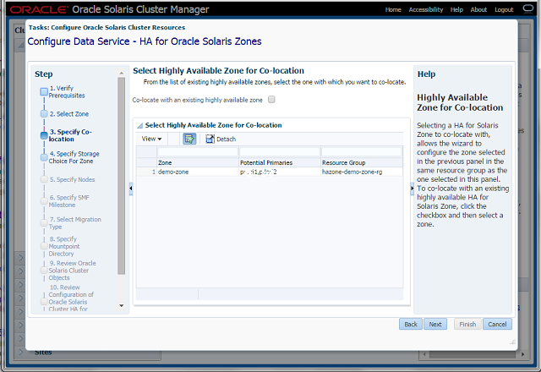This screenshot has width=541, height=372.
Task: Select the demo-zone row
Action: click(270, 172)
